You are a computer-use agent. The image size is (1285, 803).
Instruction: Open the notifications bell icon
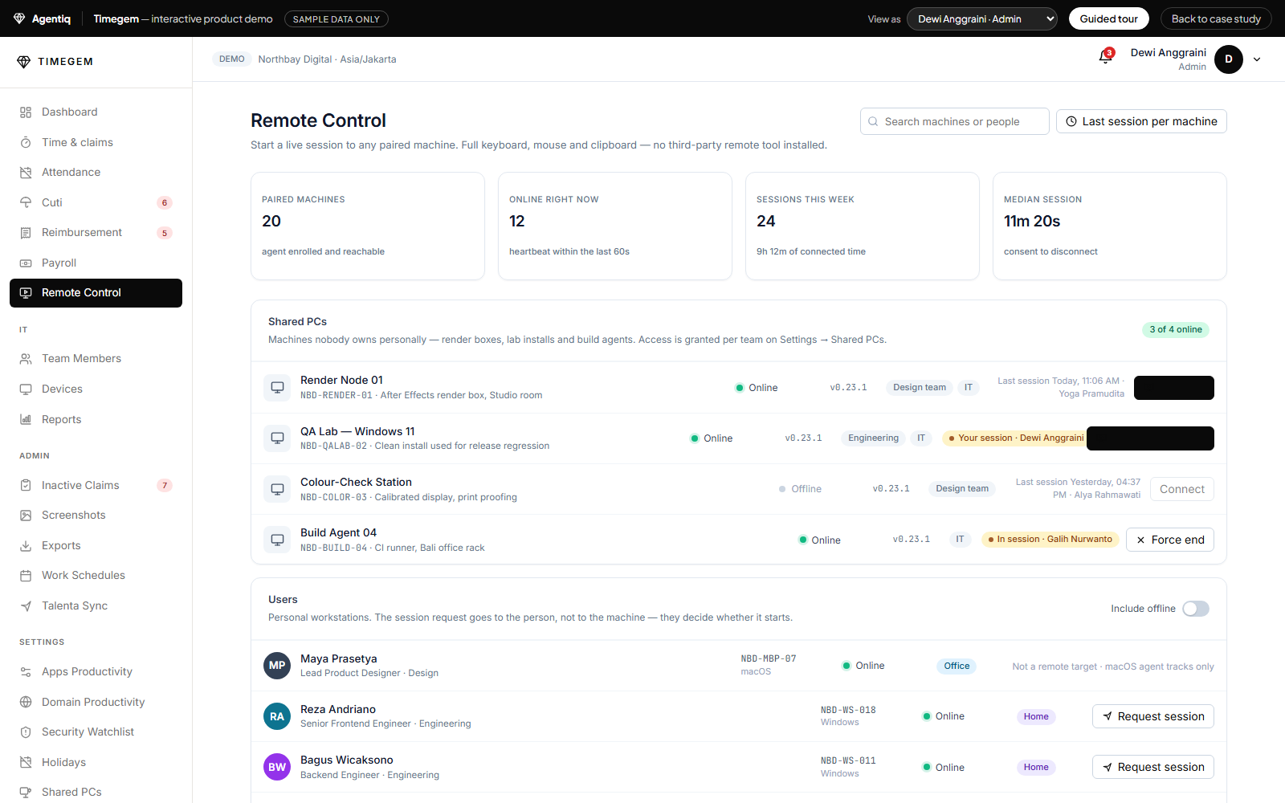tap(1106, 57)
